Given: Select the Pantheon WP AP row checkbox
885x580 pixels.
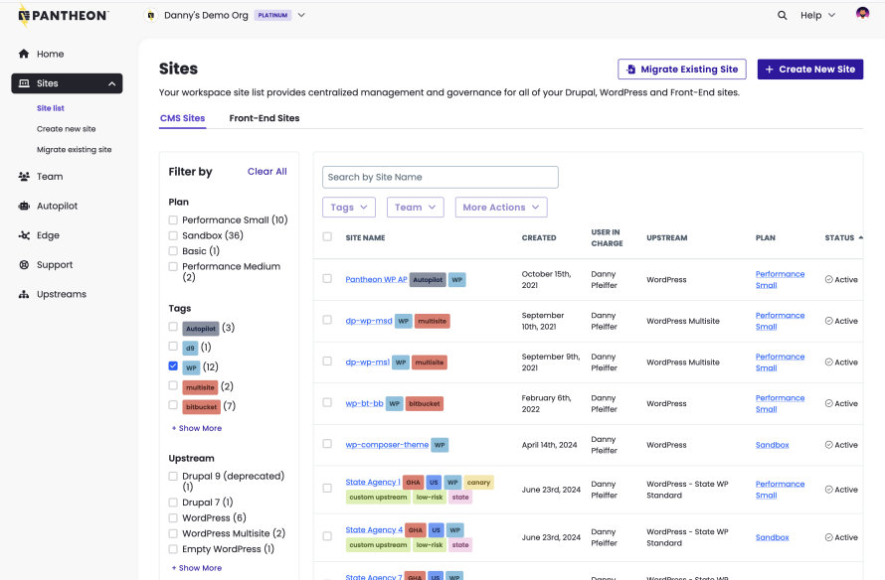Looking at the screenshot, I should click(x=327, y=278).
